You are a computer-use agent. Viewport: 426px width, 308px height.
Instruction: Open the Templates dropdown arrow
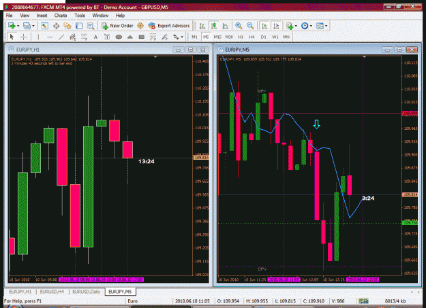326,26
